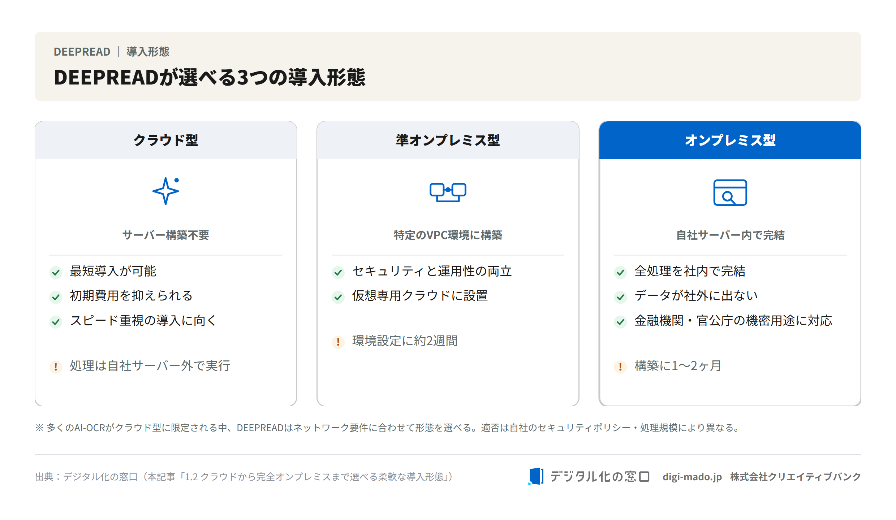Click 株式会社クリエイティブバンク in the footer

pos(796,477)
